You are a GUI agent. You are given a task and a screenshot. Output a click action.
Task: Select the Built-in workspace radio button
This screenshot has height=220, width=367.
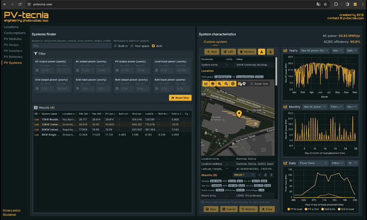115,46
